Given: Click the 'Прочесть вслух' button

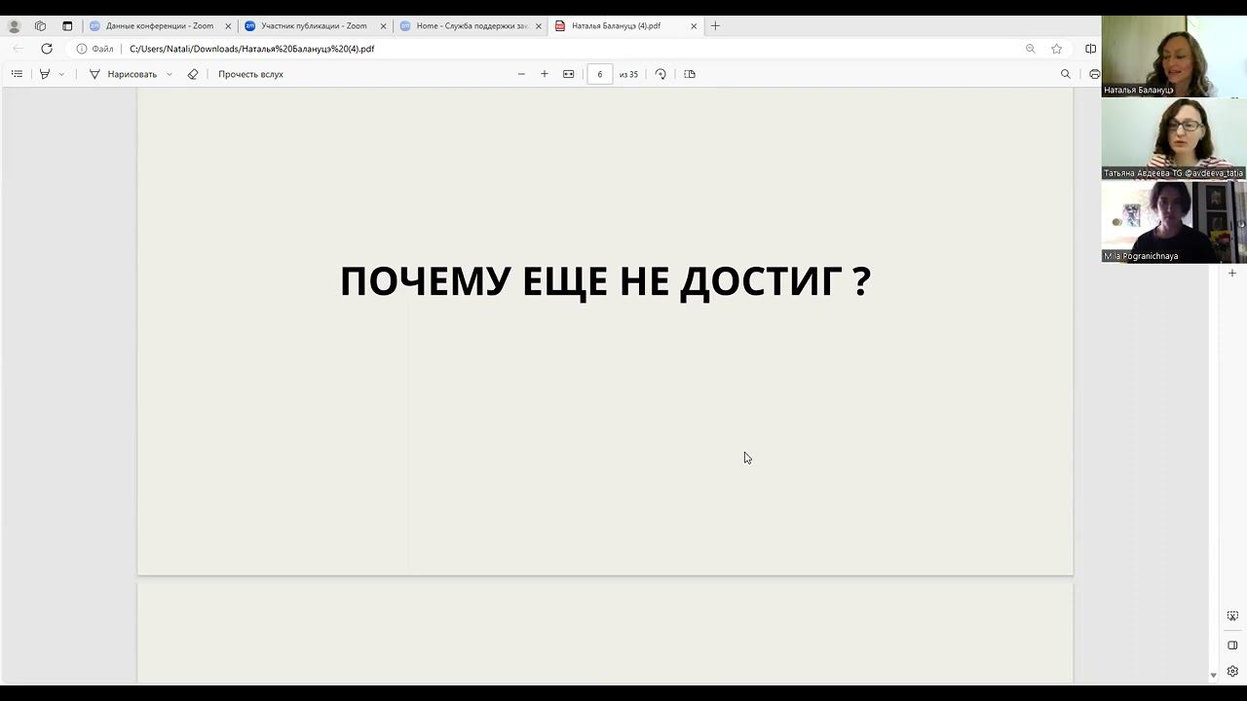Looking at the screenshot, I should coord(250,74).
